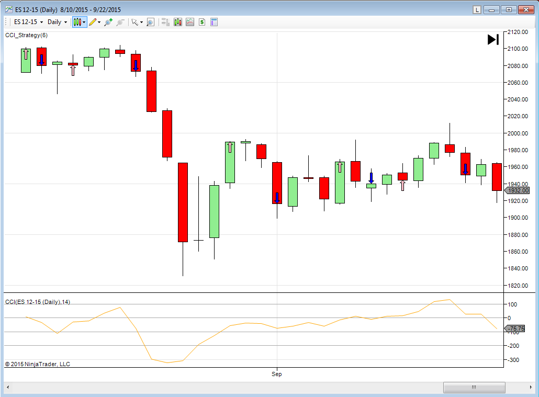Expand the cursor type dropdown arrow
The width and height of the screenshot is (539, 397).
pos(141,22)
